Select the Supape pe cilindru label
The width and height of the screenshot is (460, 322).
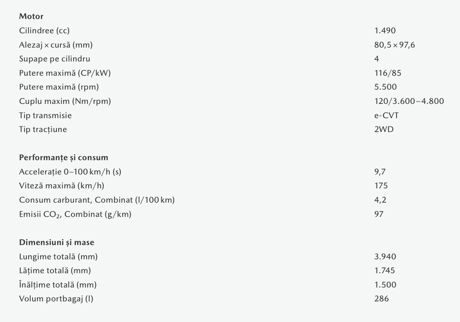(x=54, y=59)
